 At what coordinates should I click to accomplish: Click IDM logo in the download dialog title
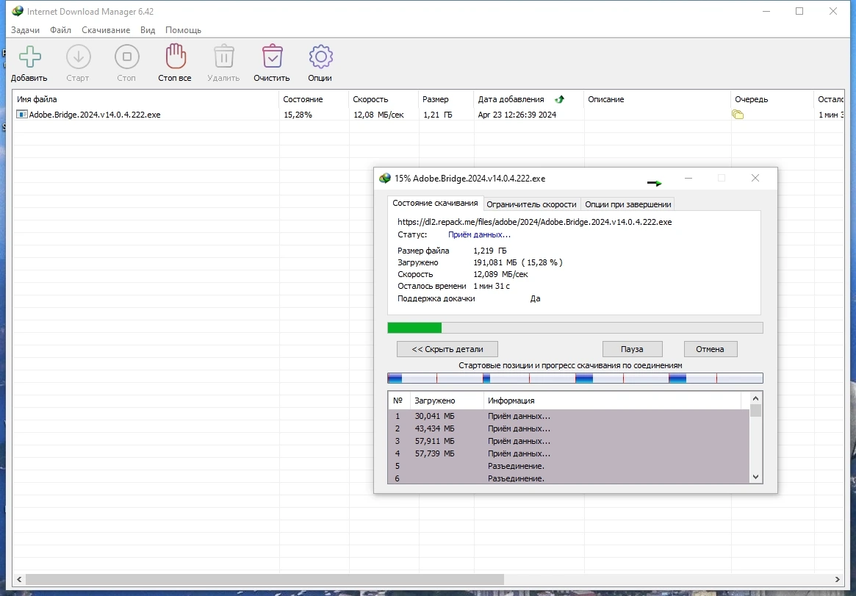(x=385, y=179)
